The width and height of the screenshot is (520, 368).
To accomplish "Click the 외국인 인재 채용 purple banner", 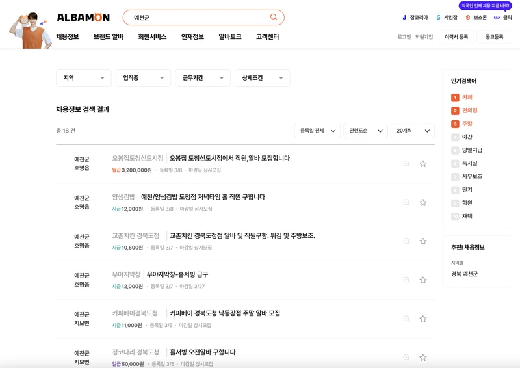I will (x=485, y=6).
